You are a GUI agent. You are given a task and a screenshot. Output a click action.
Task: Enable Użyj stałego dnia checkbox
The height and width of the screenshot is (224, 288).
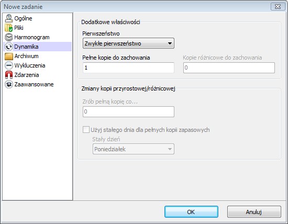point(86,130)
